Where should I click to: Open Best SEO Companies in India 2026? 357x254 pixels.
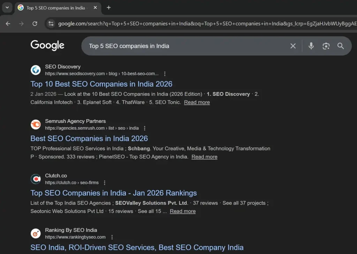[x=89, y=138]
